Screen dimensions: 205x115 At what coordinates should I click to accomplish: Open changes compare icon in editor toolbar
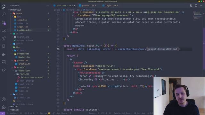tap(191, 6)
